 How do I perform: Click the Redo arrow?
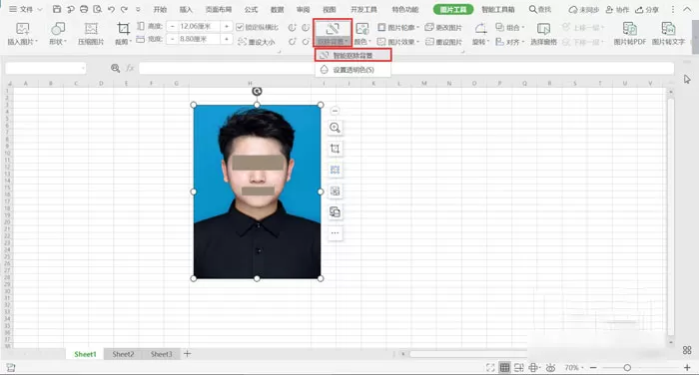click(x=124, y=9)
